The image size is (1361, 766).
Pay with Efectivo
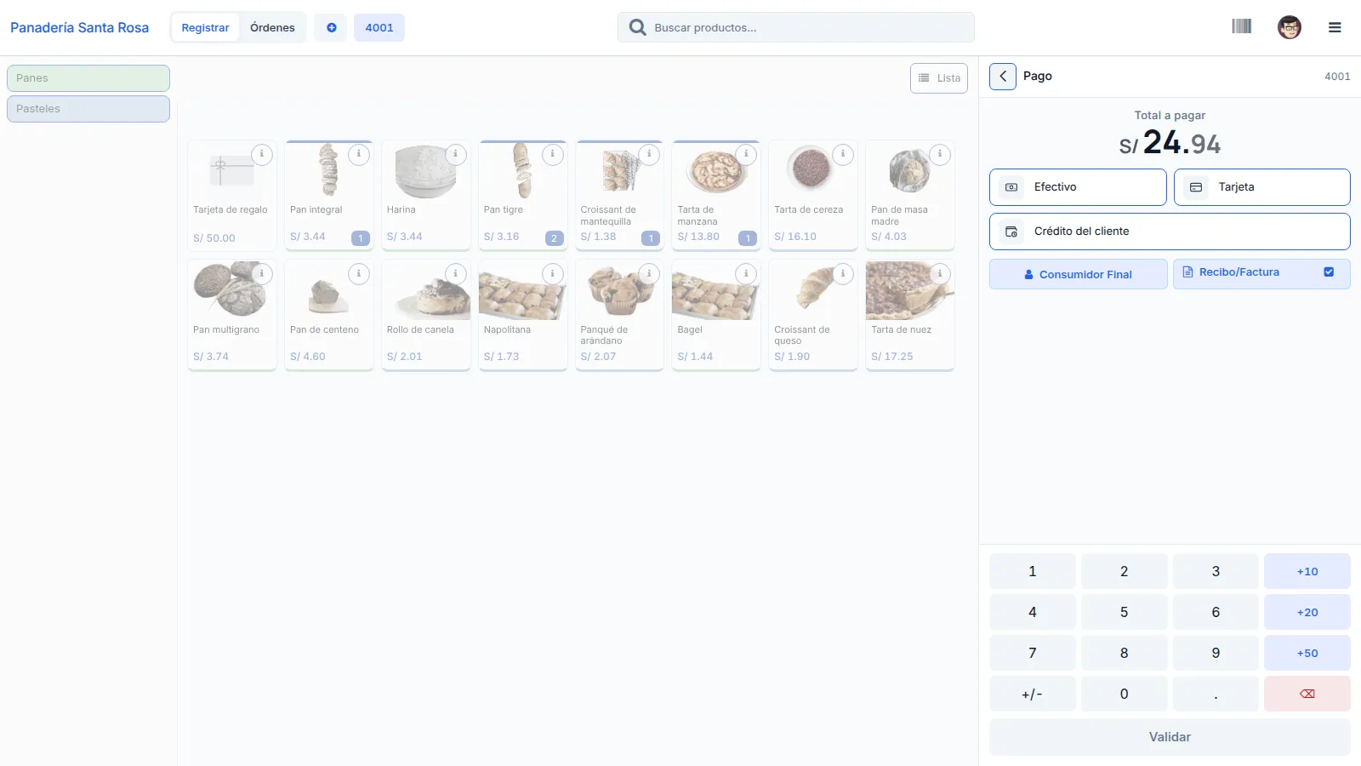[1078, 187]
